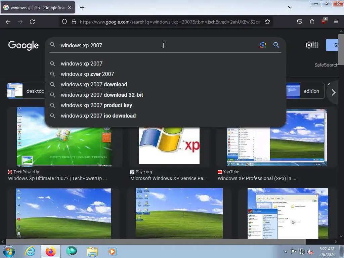This screenshot has width=344, height=258.
Task: Open the Windows Start button
Action: tap(9, 251)
